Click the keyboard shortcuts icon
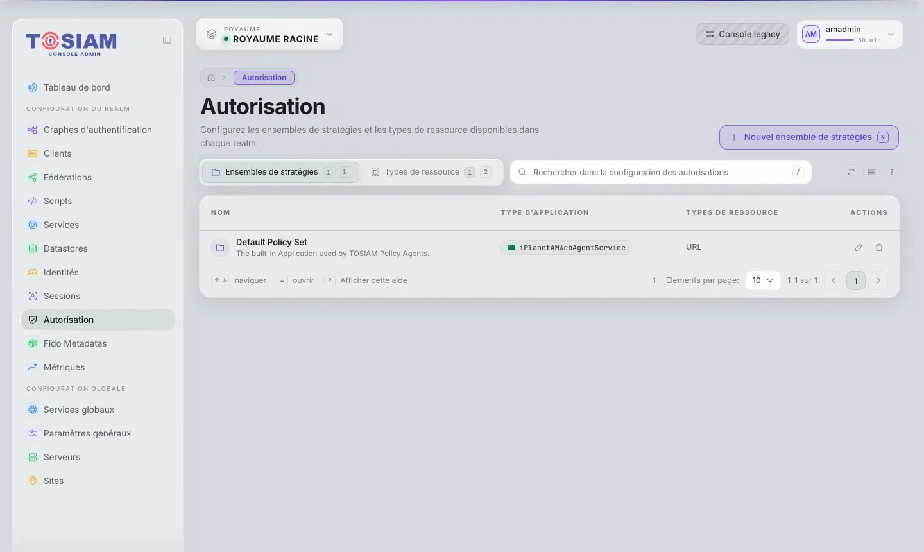The image size is (924, 552). (871, 172)
